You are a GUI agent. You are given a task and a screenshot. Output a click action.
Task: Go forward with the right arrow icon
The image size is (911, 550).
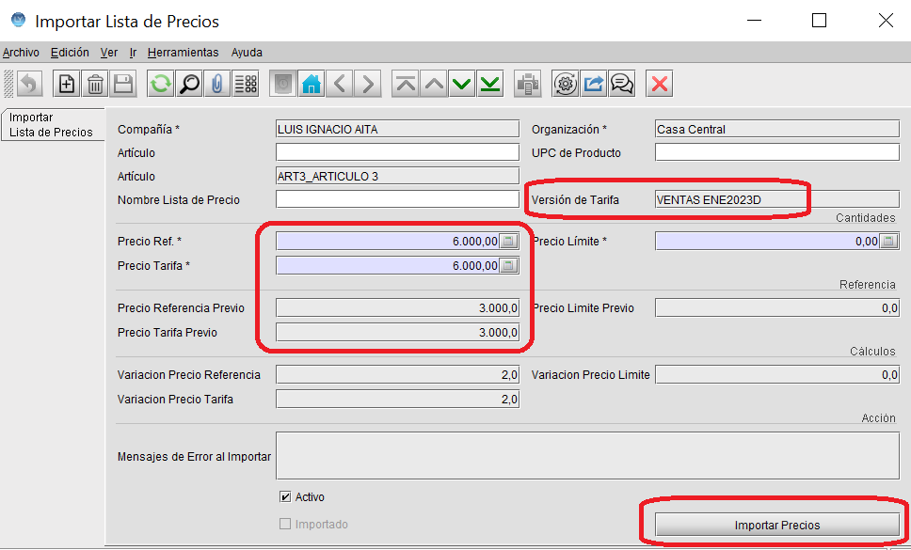368,84
